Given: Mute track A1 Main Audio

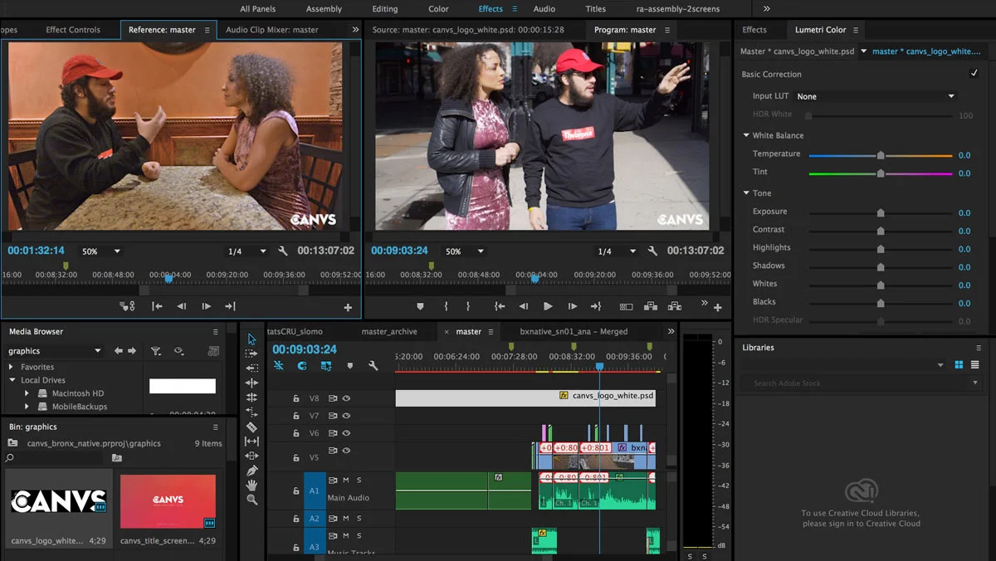Looking at the screenshot, I should pyautogui.click(x=346, y=480).
